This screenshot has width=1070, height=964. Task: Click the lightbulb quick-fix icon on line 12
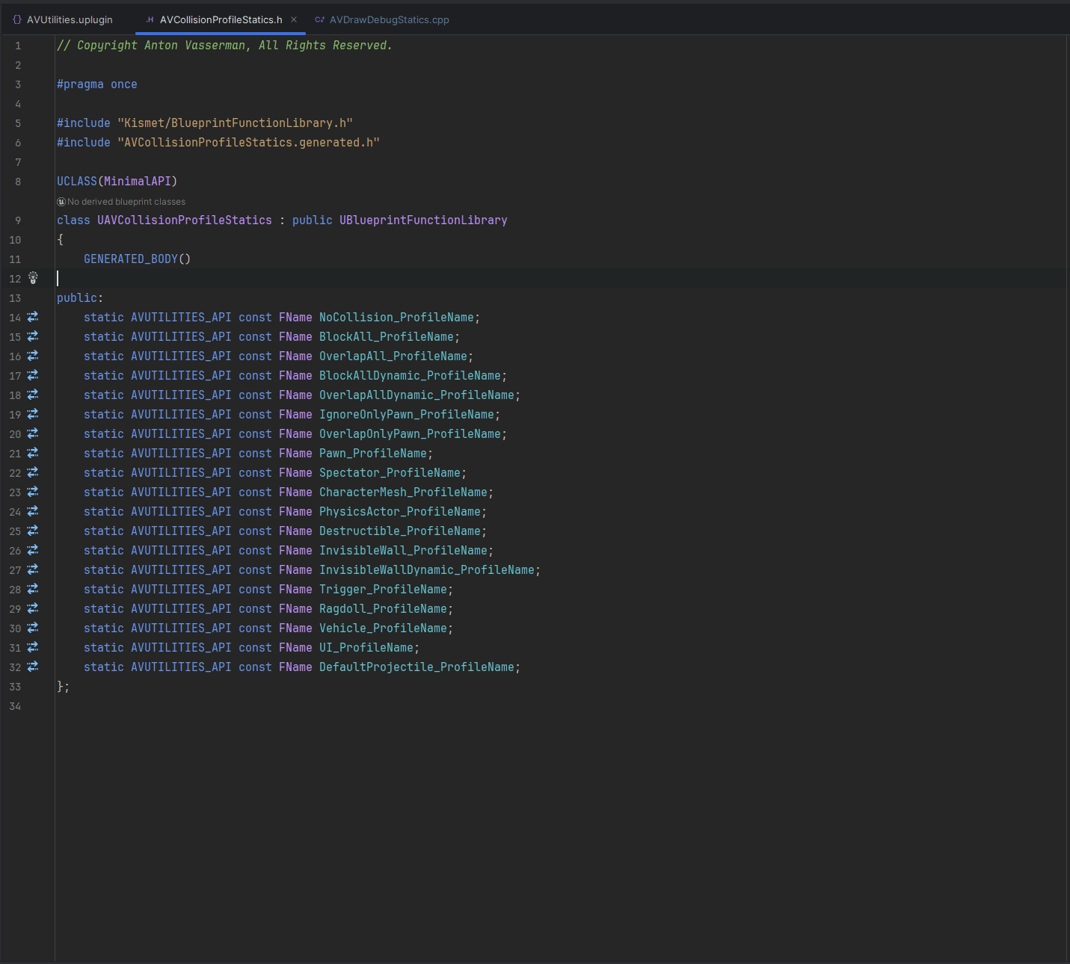coord(33,278)
